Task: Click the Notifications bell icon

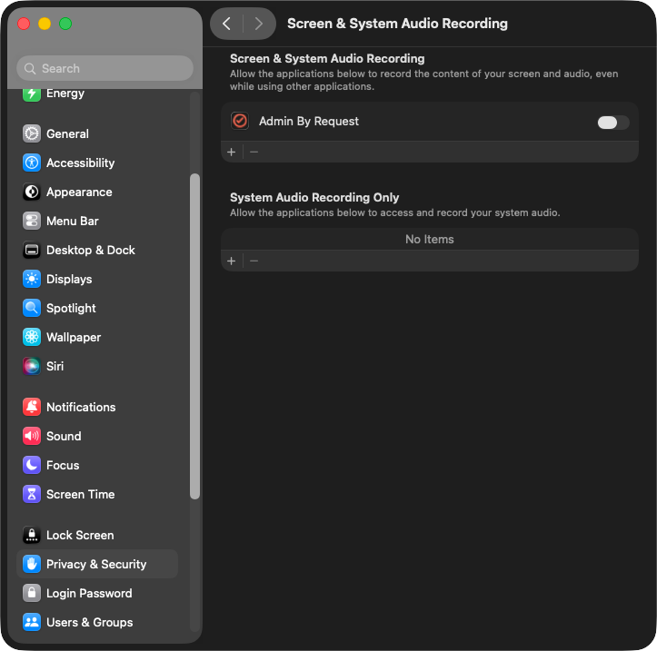Action: [32, 407]
